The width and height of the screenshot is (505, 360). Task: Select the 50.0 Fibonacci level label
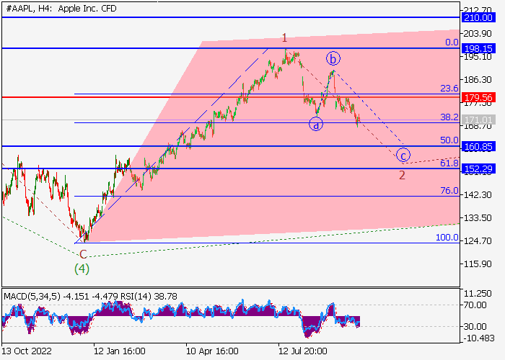(x=449, y=140)
